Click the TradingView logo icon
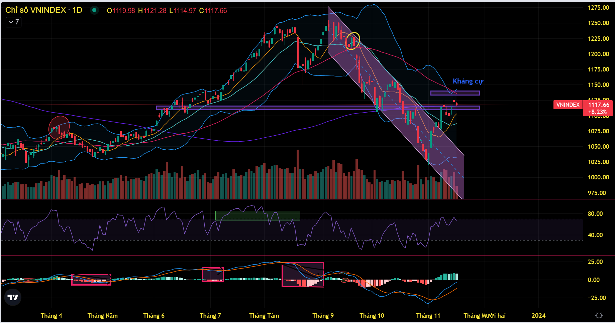 tap(13, 297)
